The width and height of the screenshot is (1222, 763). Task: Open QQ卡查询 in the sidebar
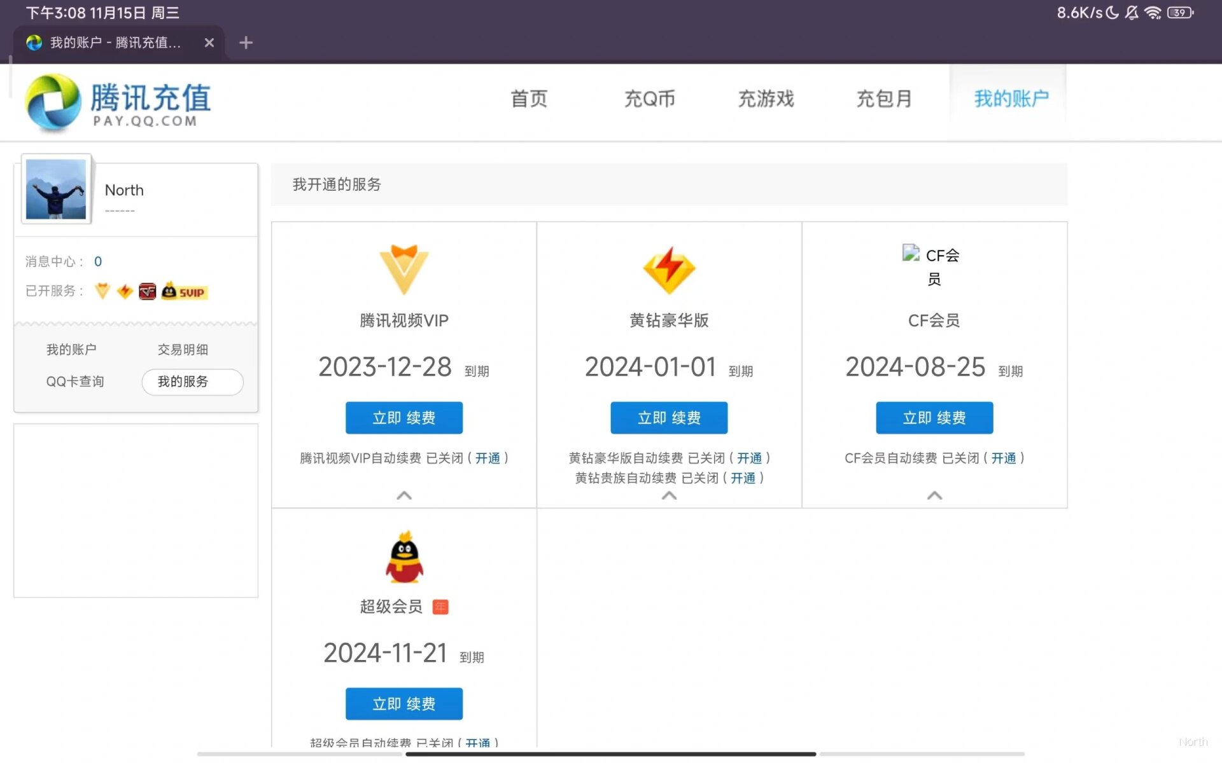pos(75,381)
